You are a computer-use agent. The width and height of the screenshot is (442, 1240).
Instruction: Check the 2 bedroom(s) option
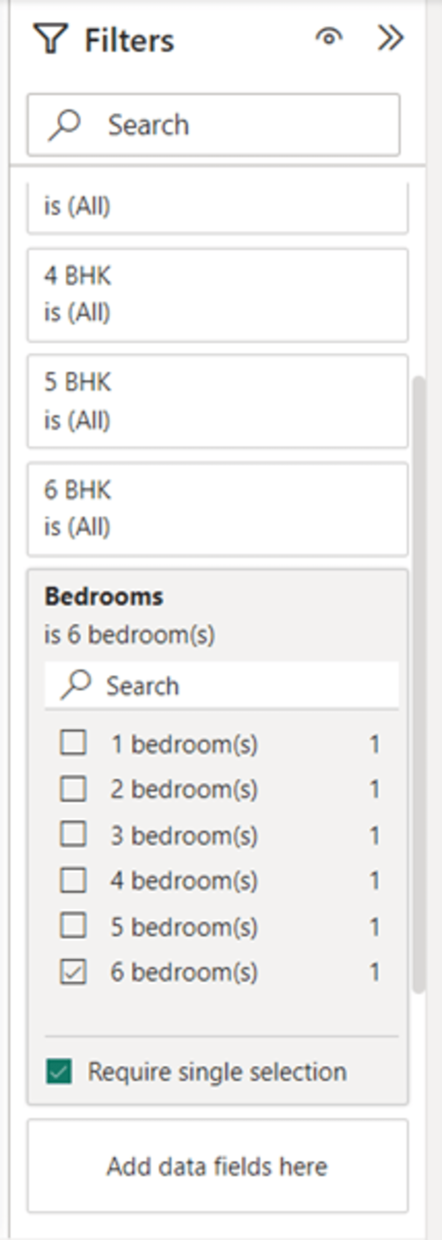pyautogui.click(x=73, y=788)
